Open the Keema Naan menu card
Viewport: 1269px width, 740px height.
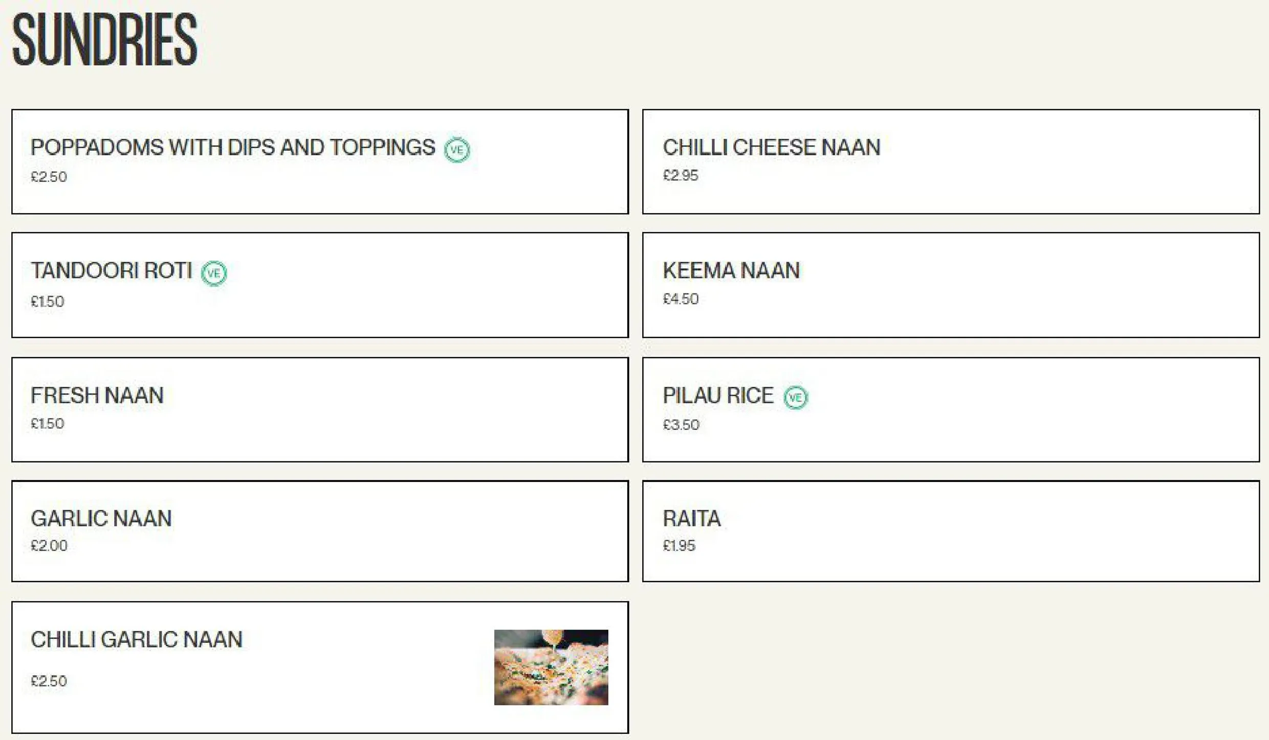tap(951, 285)
